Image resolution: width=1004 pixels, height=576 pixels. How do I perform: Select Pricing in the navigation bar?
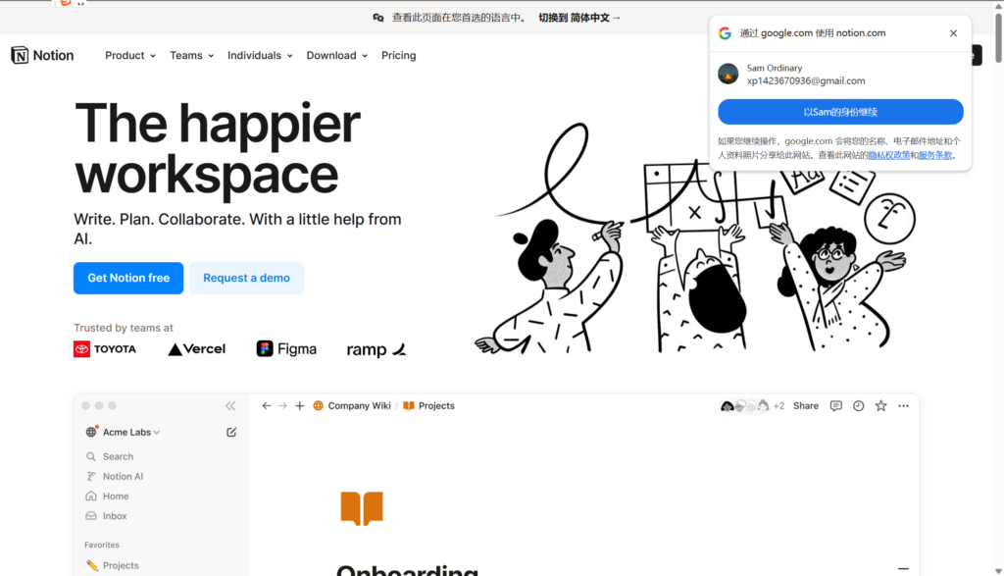pyautogui.click(x=398, y=55)
